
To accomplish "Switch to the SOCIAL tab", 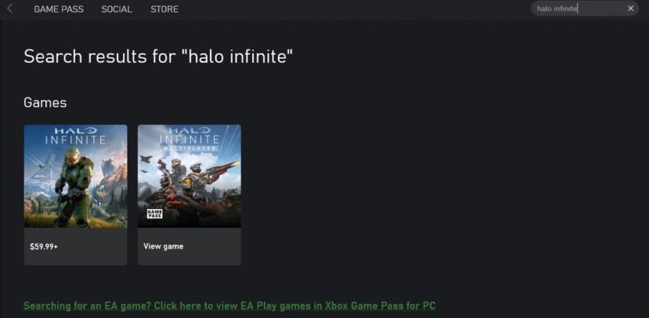I will point(117,9).
